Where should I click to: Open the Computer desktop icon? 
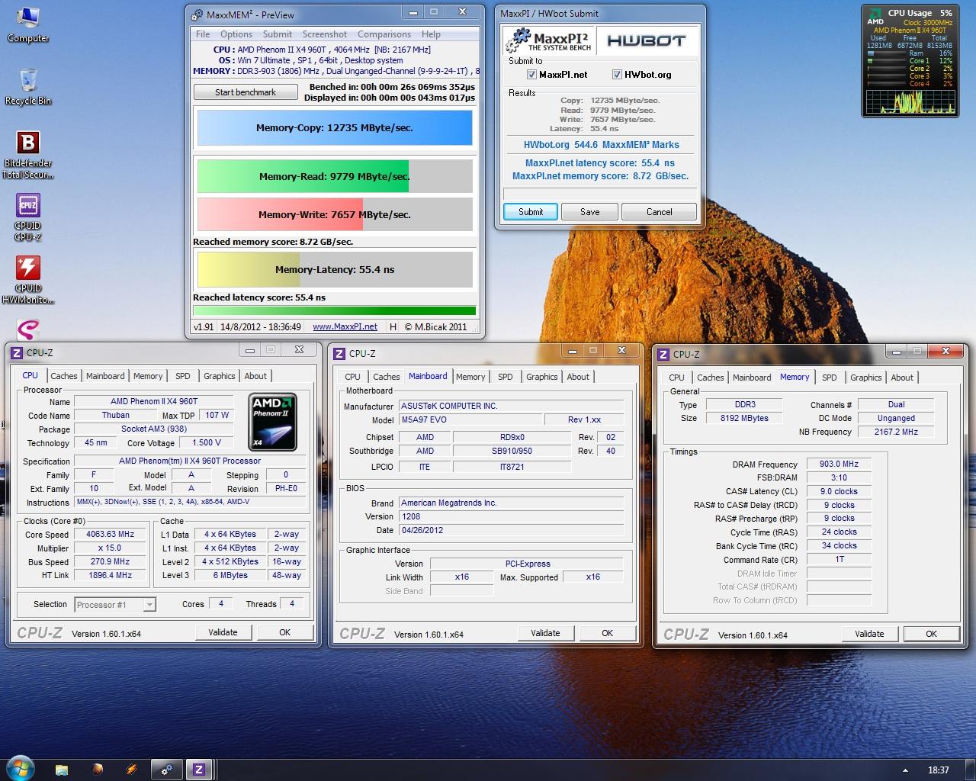pyautogui.click(x=28, y=24)
